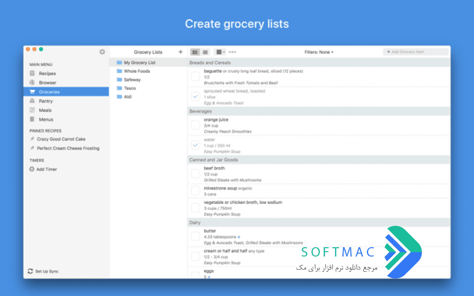Screen dimensions: 474x296
Task: Open the Filters: None dropdown
Action: 319,52
